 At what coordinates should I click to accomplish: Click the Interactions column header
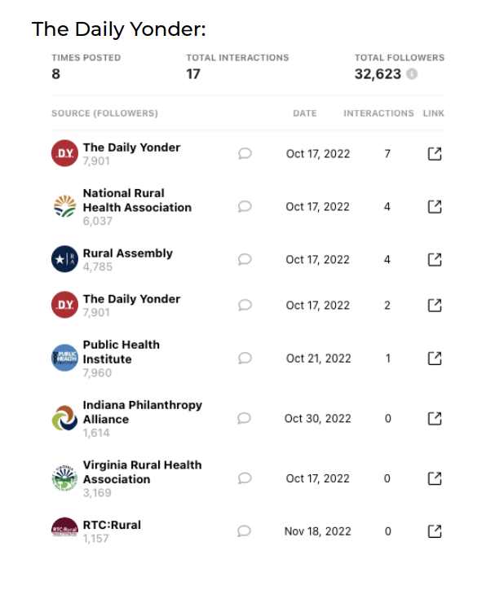(x=378, y=113)
